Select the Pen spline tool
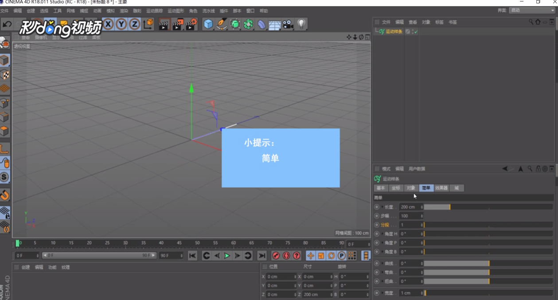This screenshot has height=300, width=558. [x=221, y=24]
